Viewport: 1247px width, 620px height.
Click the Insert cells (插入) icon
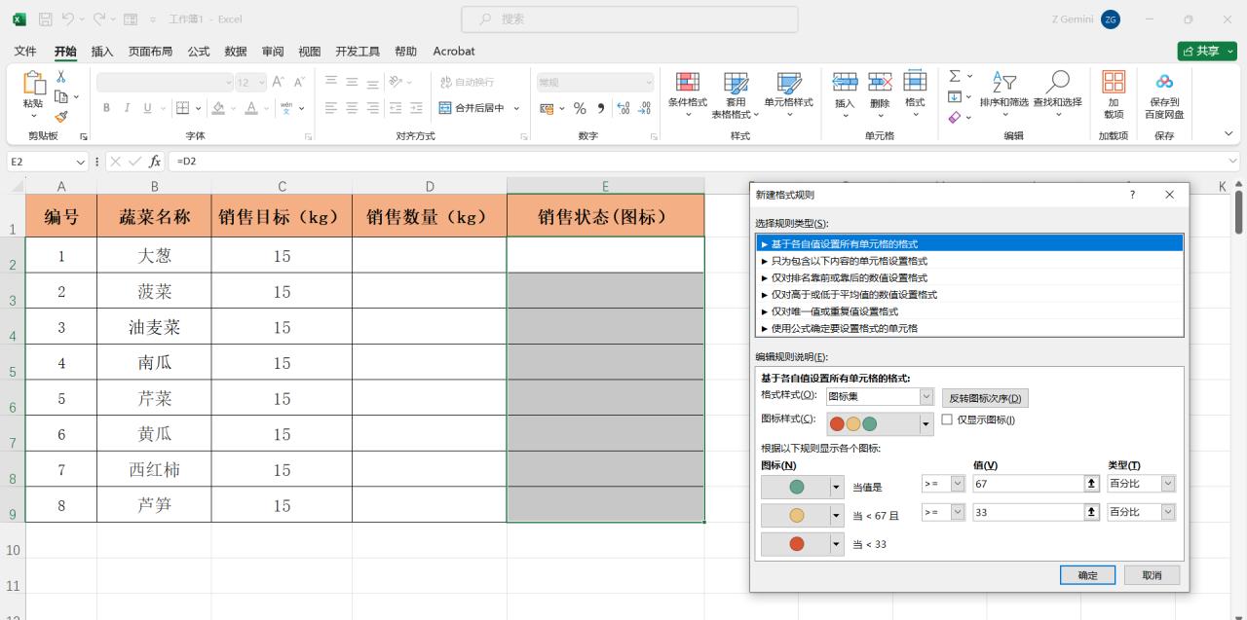[x=845, y=82]
